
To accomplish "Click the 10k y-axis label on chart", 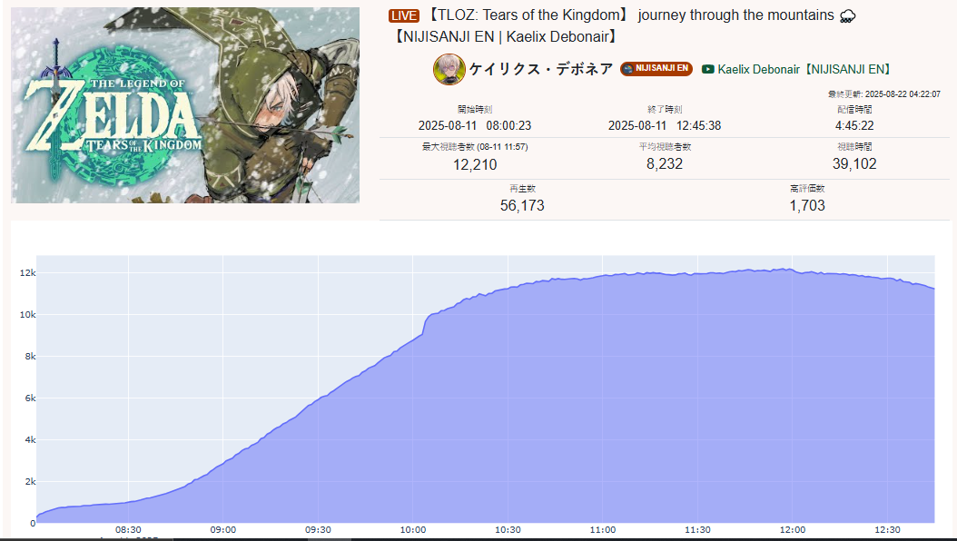I will tap(27, 315).
